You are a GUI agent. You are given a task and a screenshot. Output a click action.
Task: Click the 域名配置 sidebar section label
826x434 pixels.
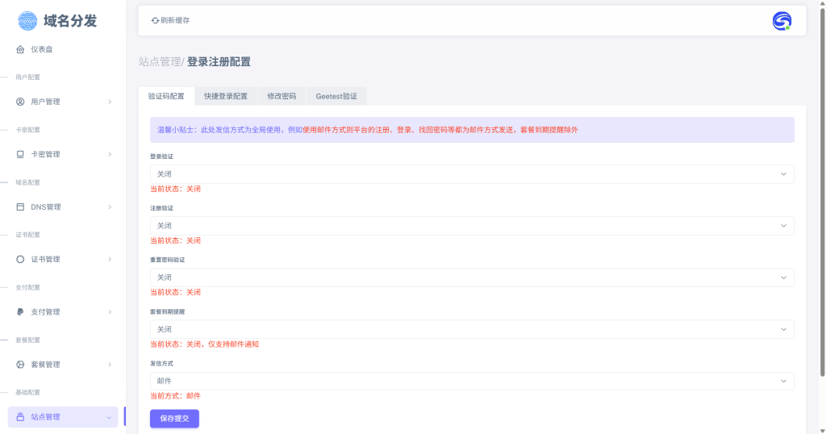tap(27, 183)
